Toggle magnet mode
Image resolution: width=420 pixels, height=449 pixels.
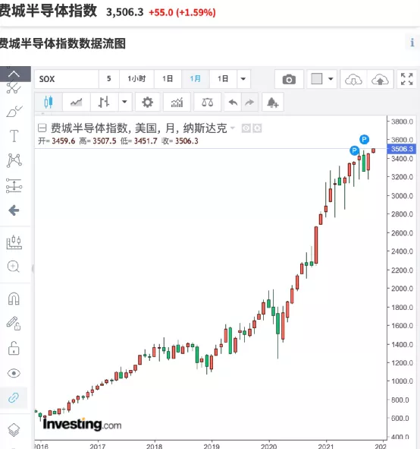[14, 299]
